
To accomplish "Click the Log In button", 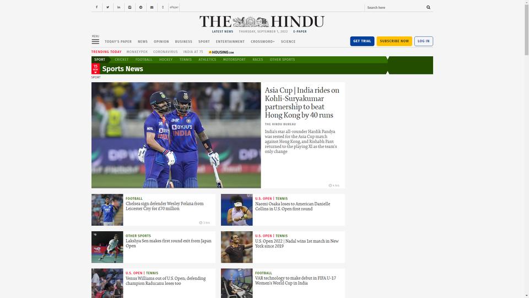I will point(423,41).
